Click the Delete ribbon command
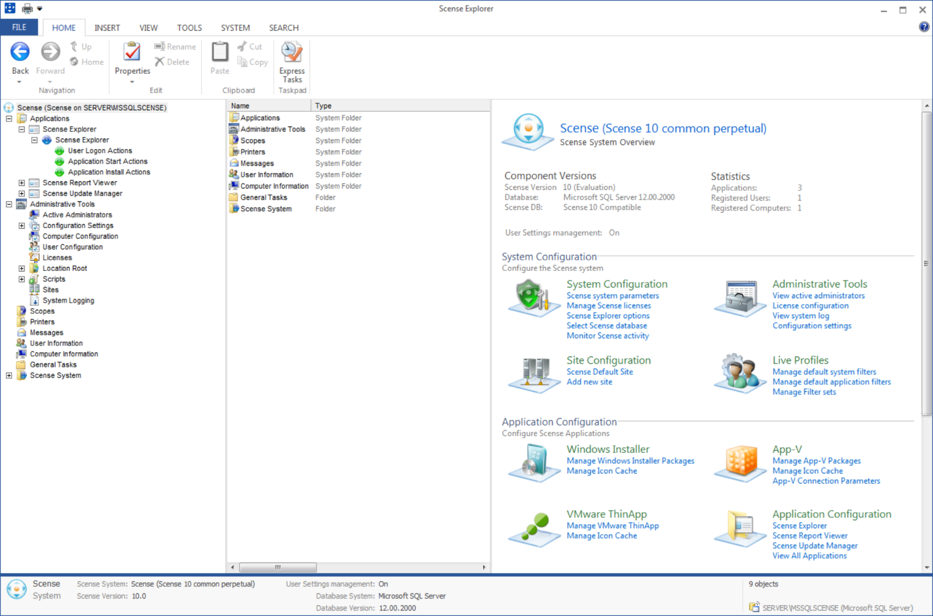The image size is (933, 616). 172,62
